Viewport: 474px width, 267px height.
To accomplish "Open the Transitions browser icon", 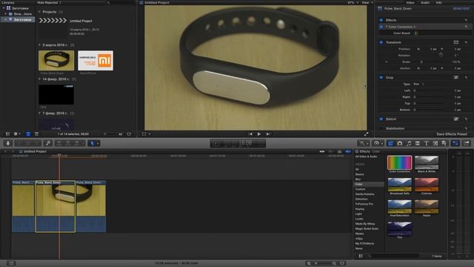I will coord(418,143).
